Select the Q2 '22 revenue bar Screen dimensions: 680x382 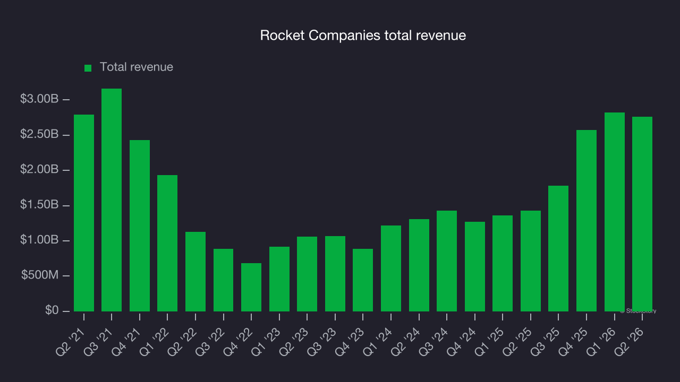point(195,272)
